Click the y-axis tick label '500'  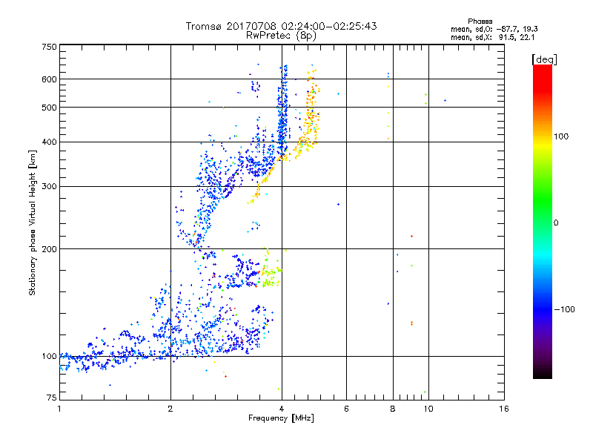coord(49,108)
